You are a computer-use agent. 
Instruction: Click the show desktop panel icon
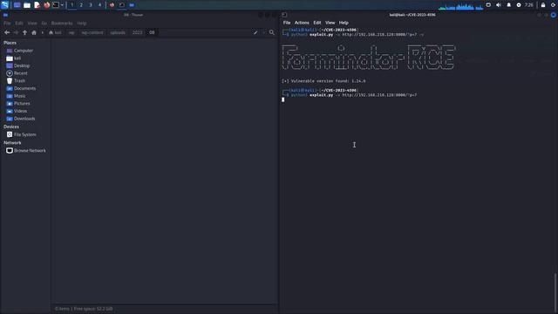pyautogui.click(x=17, y=5)
